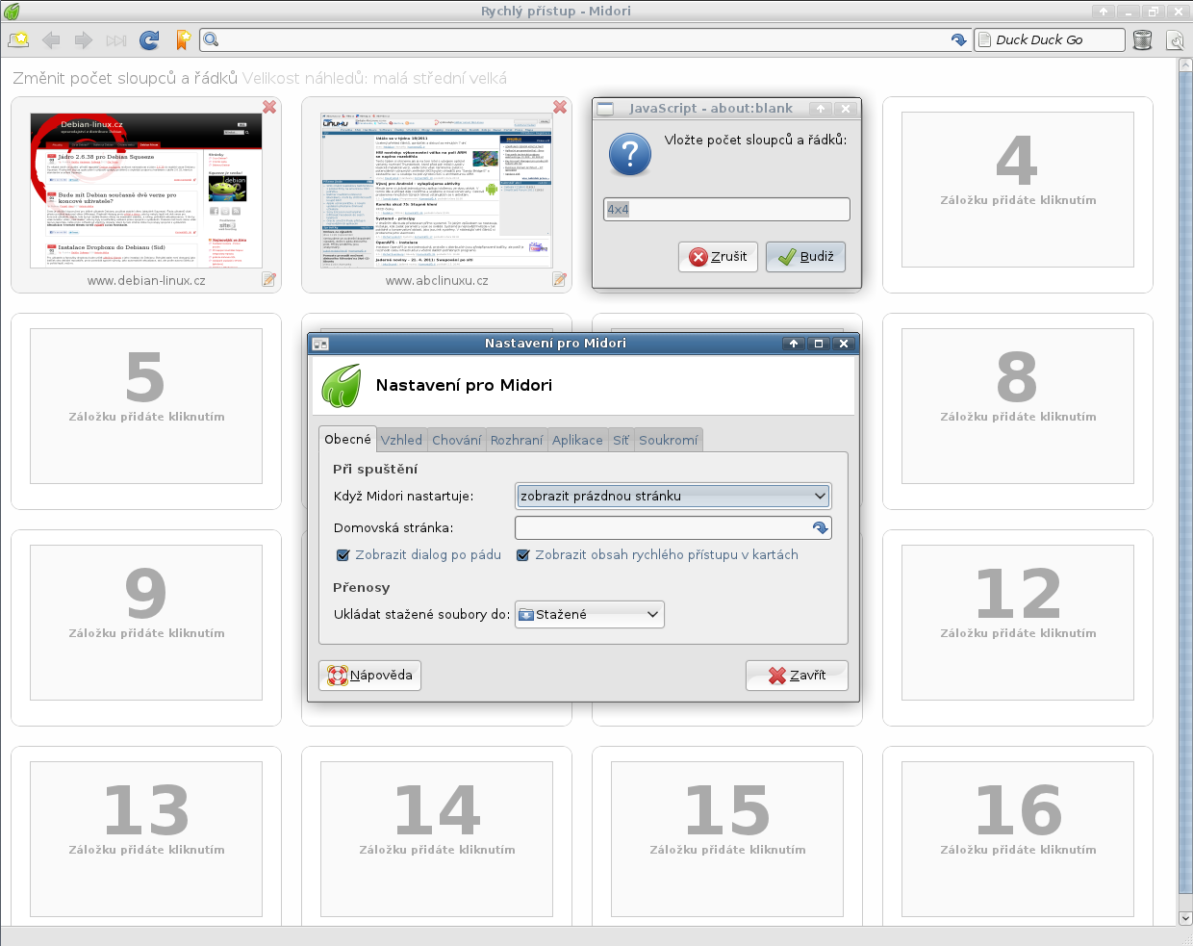
Task: Click the skip-to-next-subpage toolbar icon
Action: tap(116, 39)
